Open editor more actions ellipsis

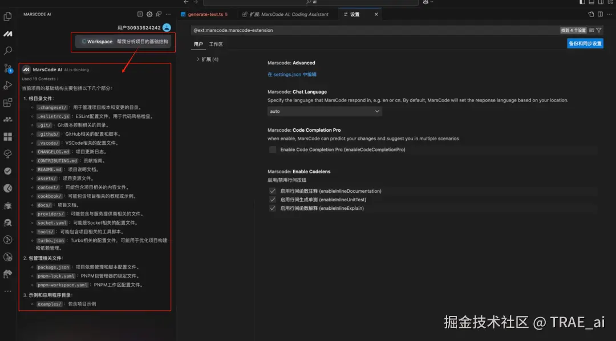coord(610,14)
